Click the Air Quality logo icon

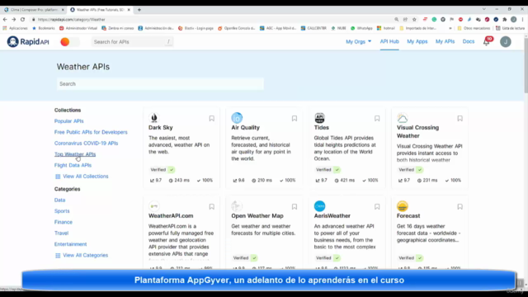(x=237, y=118)
